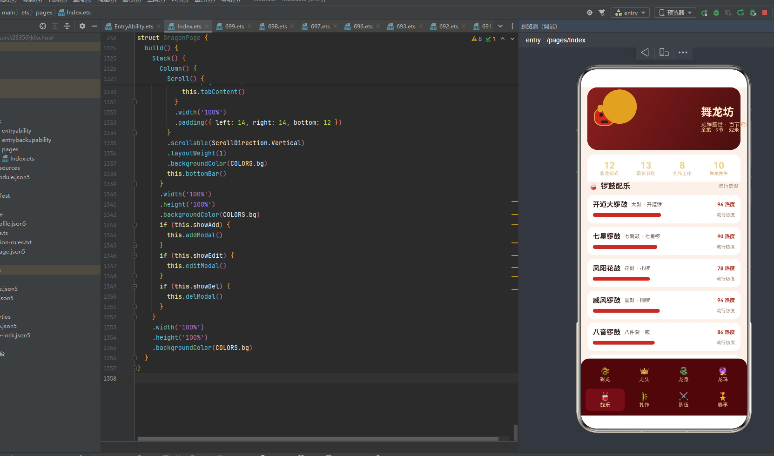Click the attach debugger bug-with-arrow icon
774x456 pixels.
pyautogui.click(x=753, y=13)
